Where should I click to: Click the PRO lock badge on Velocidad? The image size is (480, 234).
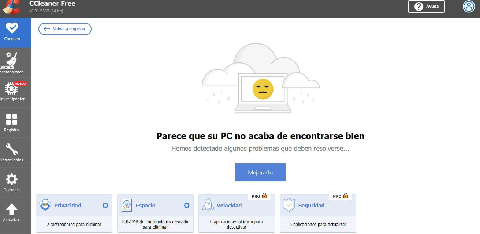259,196
